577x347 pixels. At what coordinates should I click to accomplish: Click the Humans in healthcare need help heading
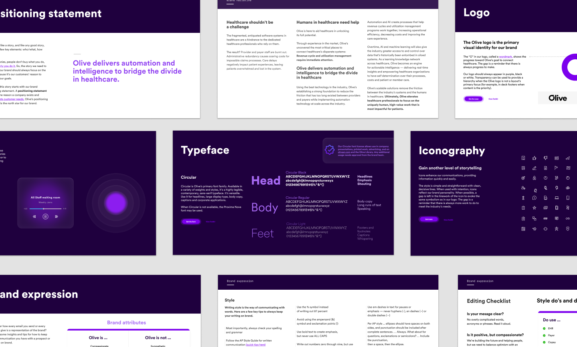tap(328, 22)
